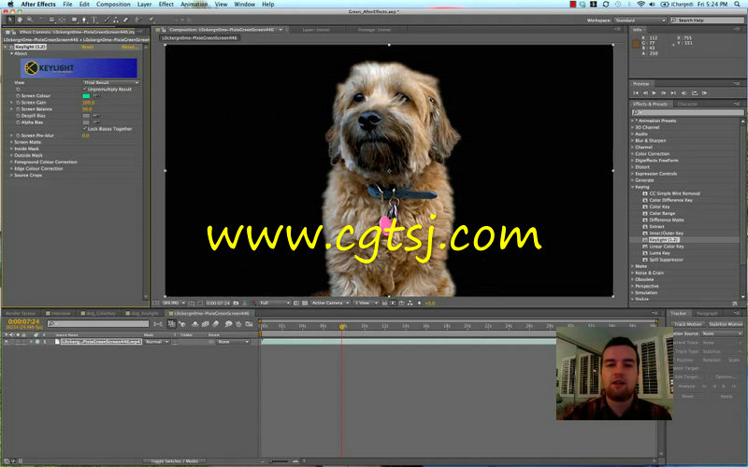Open the graph editor in timeline
Viewport: 748px width, 467px height.
(x=249, y=324)
